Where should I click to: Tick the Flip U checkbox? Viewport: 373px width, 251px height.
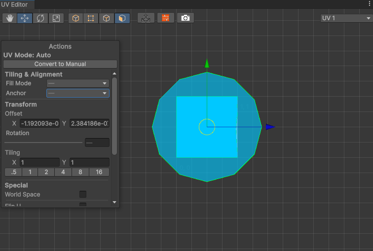tap(83, 205)
